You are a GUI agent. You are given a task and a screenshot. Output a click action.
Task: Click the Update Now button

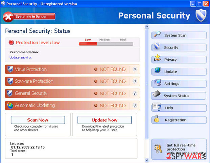click(x=104, y=120)
